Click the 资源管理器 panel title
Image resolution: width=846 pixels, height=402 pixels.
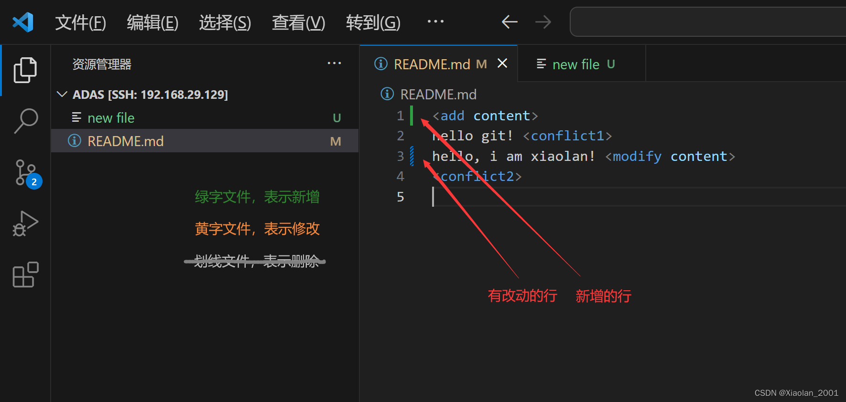pyautogui.click(x=102, y=64)
